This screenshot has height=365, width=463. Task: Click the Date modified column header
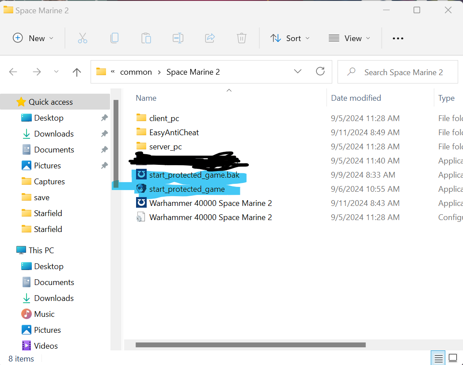(x=356, y=98)
